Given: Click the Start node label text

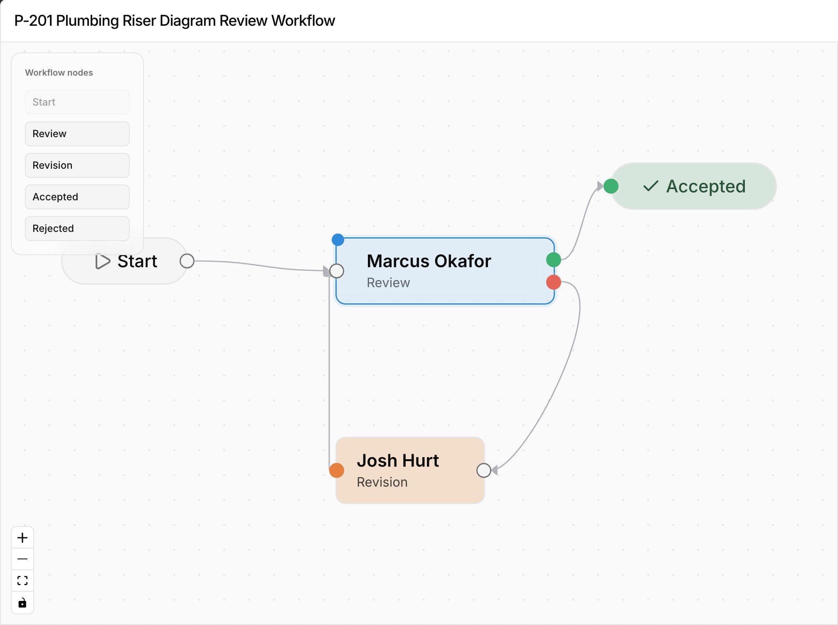Looking at the screenshot, I should coord(137,261).
